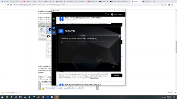
Task: Click the Revit 2023 logo in installer dialog
Action: [x=61, y=31]
